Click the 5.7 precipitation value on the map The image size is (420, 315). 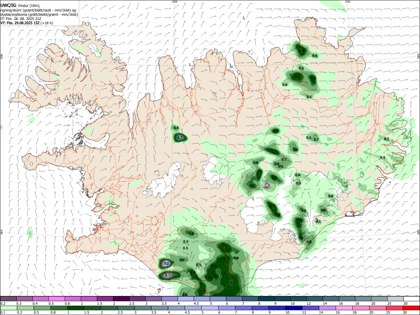tap(168, 276)
